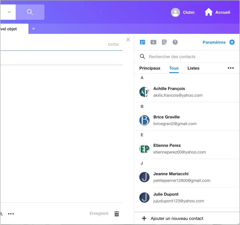
Task: Switch to the Tous tab
Action: coord(174,68)
